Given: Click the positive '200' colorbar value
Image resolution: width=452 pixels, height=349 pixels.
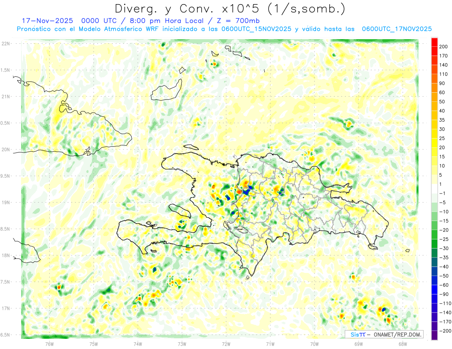Looking at the screenshot, I should [x=444, y=46].
